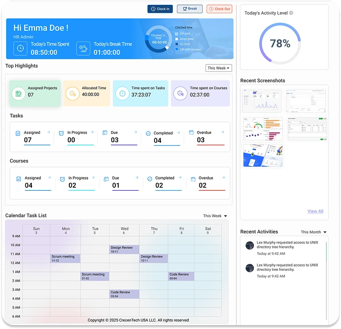Click the Assigned Projects clipboard icon
The height and width of the screenshot is (329, 341).
coord(19,93)
